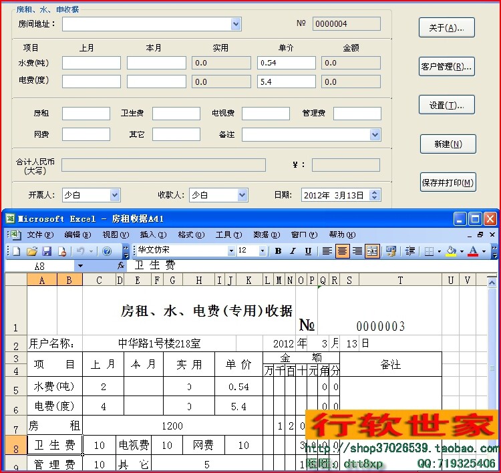Click the cell containing 中华路1号楼218室
Viewport: 501px width, 473px height.
160,343
